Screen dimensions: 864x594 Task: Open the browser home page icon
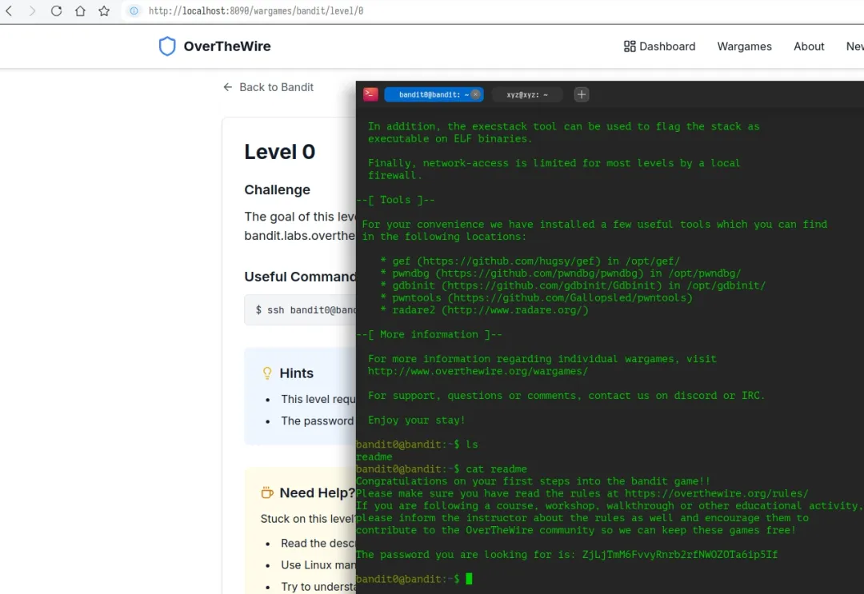(x=80, y=11)
